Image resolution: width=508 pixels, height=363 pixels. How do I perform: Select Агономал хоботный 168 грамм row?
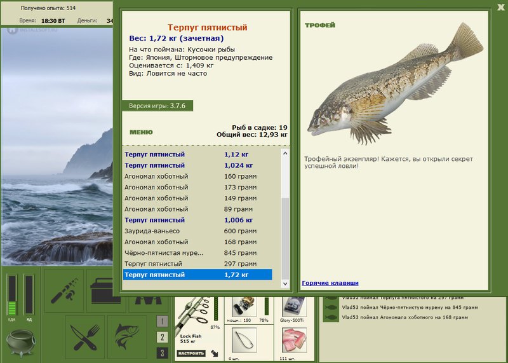pyautogui.click(x=197, y=242)
